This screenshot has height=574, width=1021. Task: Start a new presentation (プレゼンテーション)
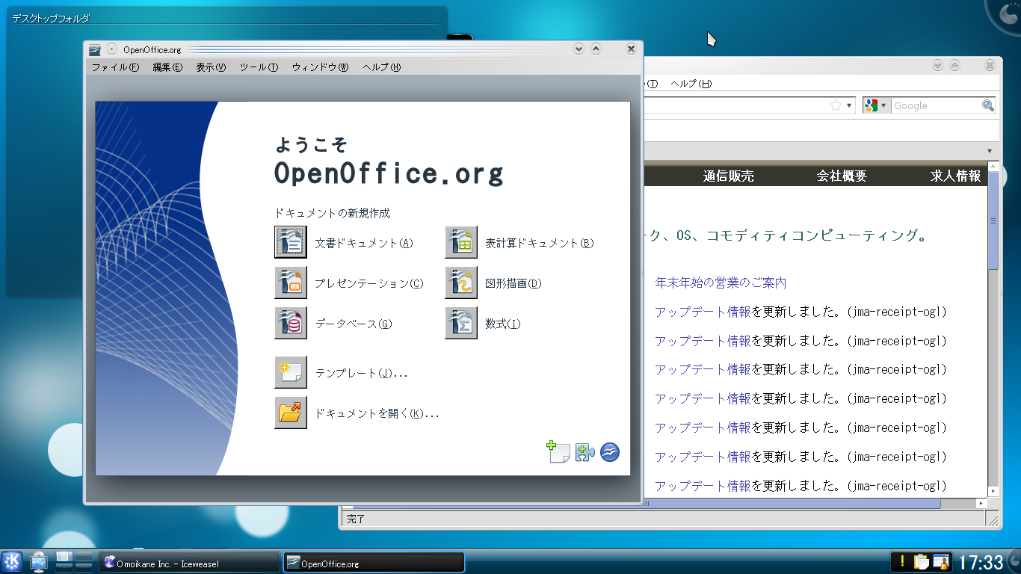click(x=291, y=283)
